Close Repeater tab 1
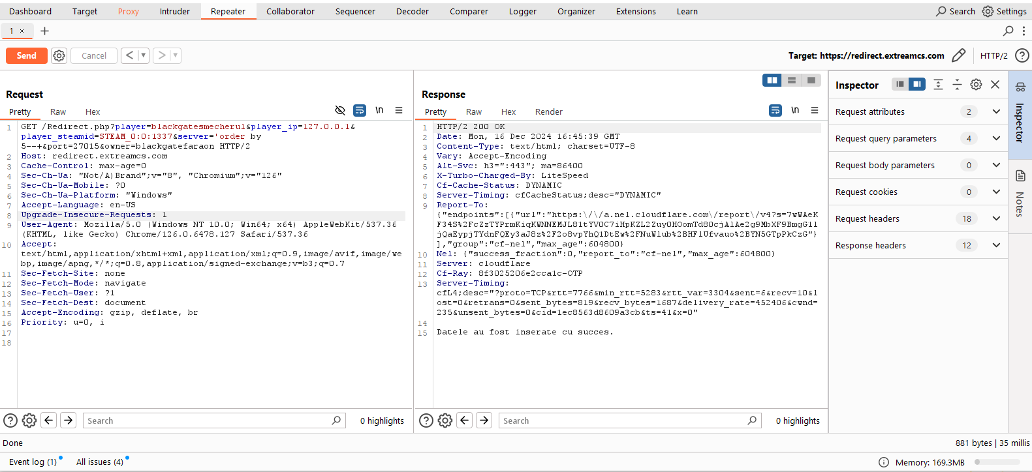Image resolution: width=1032 pixels, height=472 pixels. [x=22, y=31]
